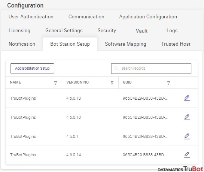
Task: Go to the Licensing tab
Action: tap(19, 30)
